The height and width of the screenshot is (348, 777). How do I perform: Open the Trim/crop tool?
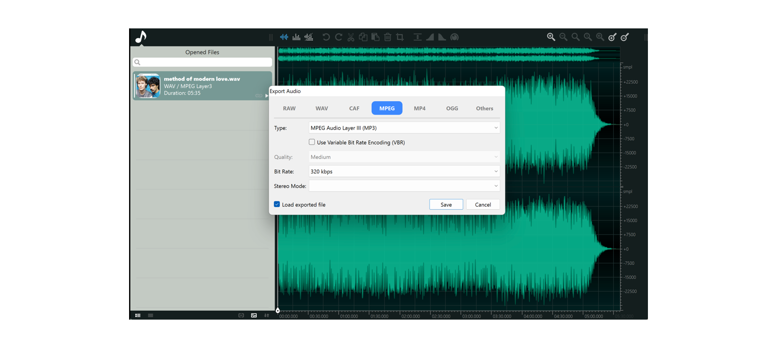(x=400, y=37)
